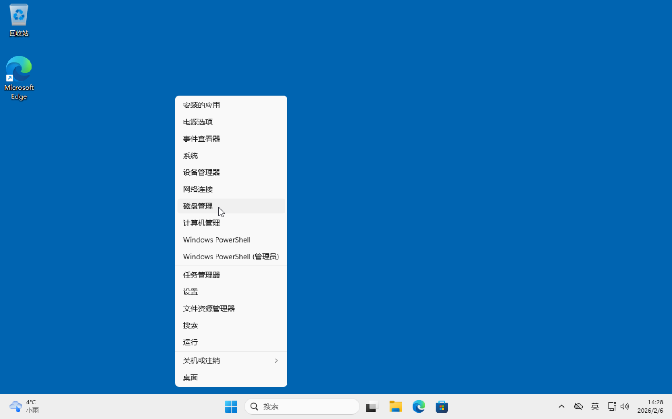This screenshot has height=419, width=672.
Task: Expand hidden system tray icons chevron
Action: (x=561, y=406)
